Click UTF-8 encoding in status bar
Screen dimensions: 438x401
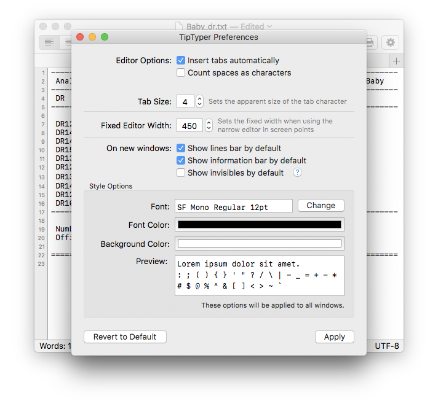[x=386, y=346]
